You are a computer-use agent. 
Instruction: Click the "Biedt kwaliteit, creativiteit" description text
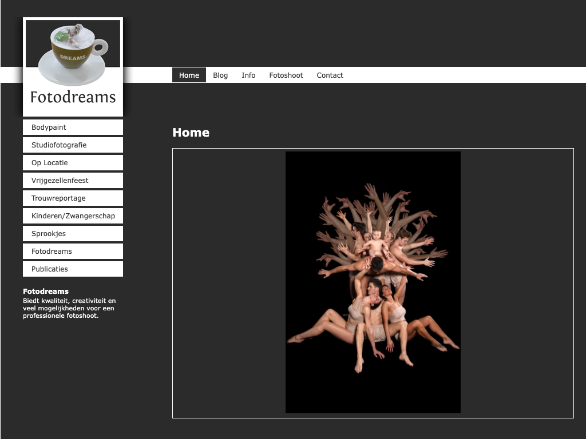(x=69, y=308)
